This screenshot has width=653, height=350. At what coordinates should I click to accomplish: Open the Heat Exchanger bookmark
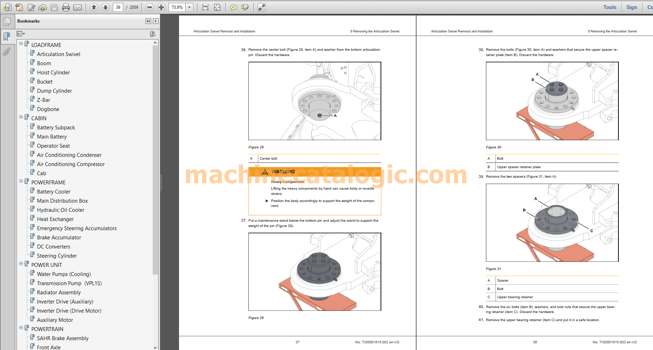[x=55, y=219]
